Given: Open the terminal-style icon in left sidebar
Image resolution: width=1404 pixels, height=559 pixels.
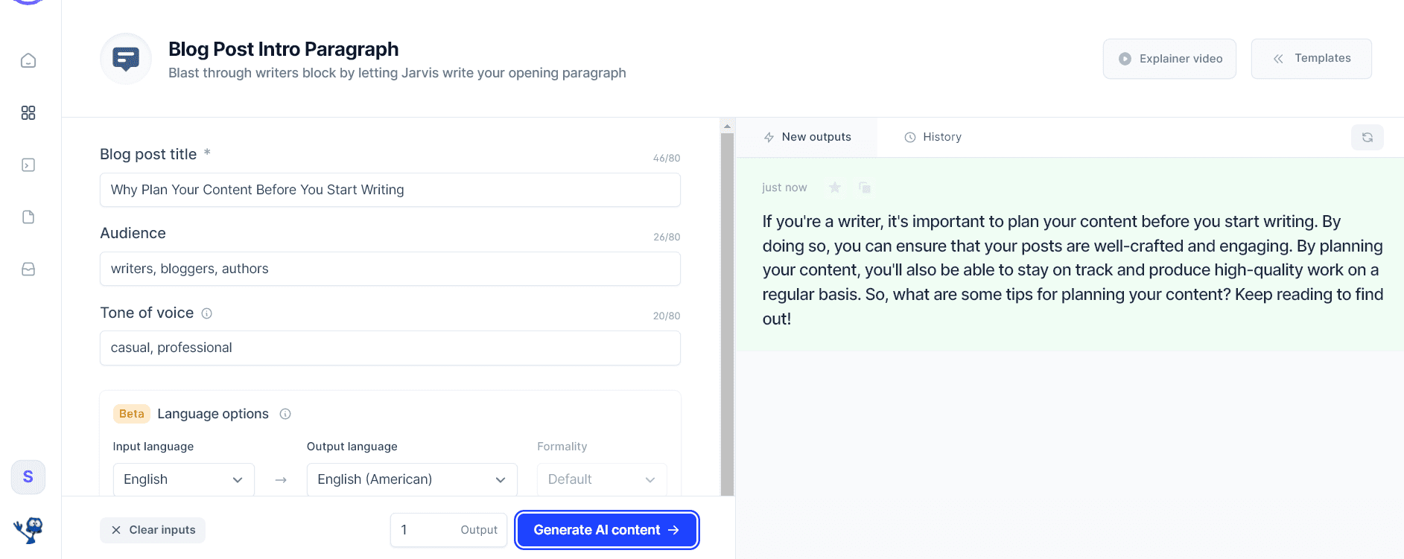Looking at the screenshot, I should click(x=28, y=164).
